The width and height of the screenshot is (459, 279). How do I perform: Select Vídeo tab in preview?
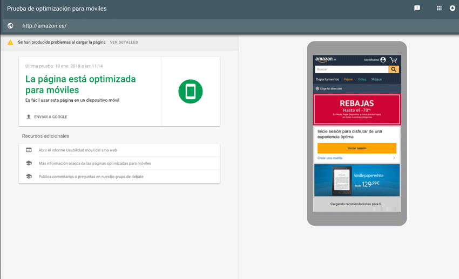point(362,79)
